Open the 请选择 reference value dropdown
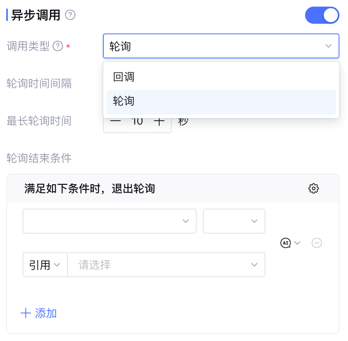Screen dimensions: 348x341 [166, 265]
